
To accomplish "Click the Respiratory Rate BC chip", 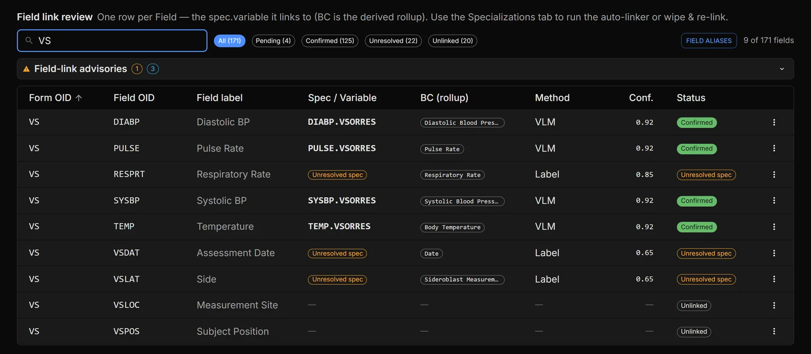I will tap(452, 175).
